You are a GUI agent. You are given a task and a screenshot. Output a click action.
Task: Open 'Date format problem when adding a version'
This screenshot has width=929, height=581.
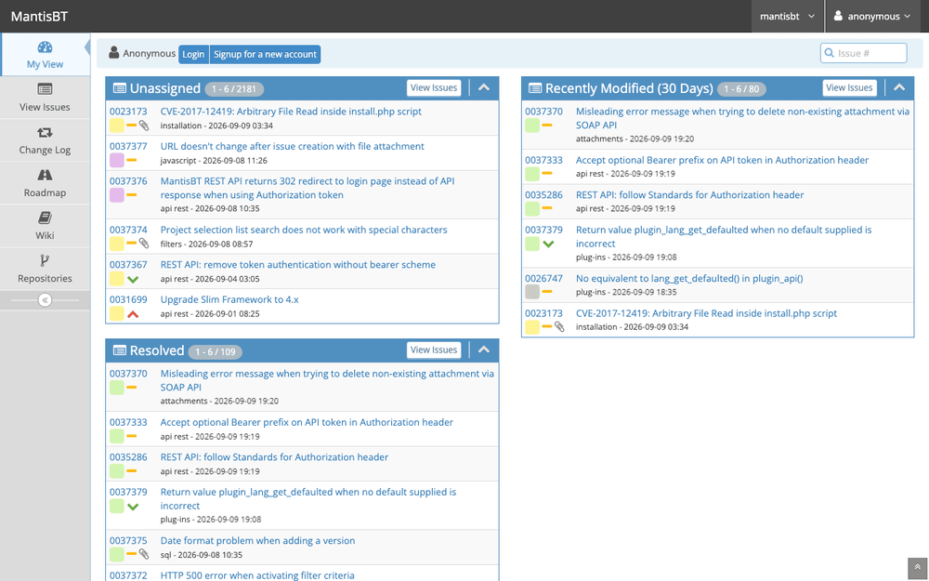coord(257,541)
